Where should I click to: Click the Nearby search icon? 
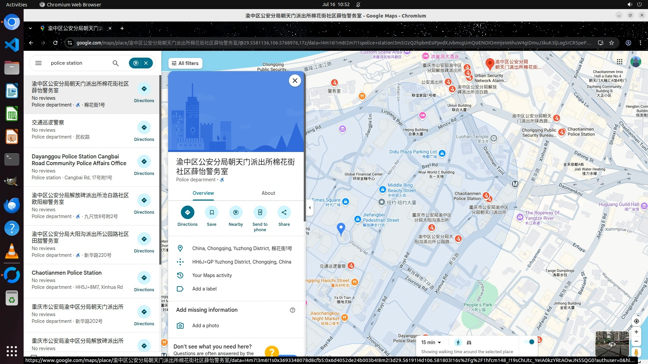(x=236, y=212)
